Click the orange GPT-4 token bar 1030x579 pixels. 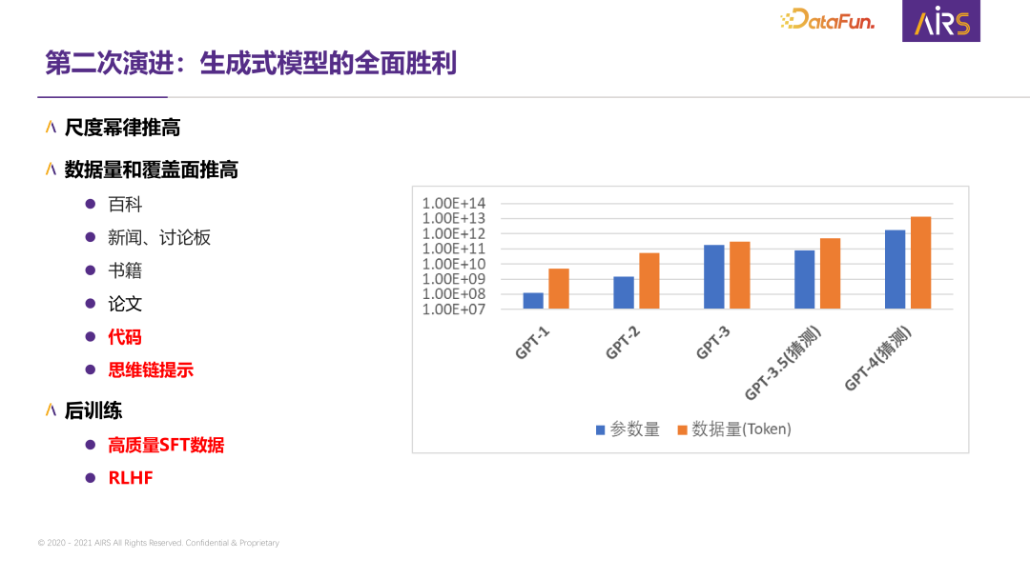(x=921, y=263)
